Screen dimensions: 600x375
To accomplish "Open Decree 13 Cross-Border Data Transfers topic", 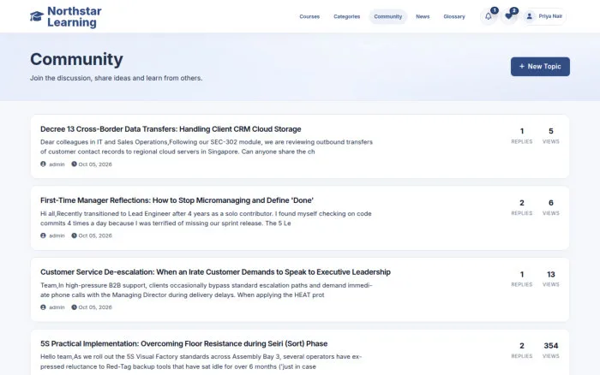I will click(171, 129).
